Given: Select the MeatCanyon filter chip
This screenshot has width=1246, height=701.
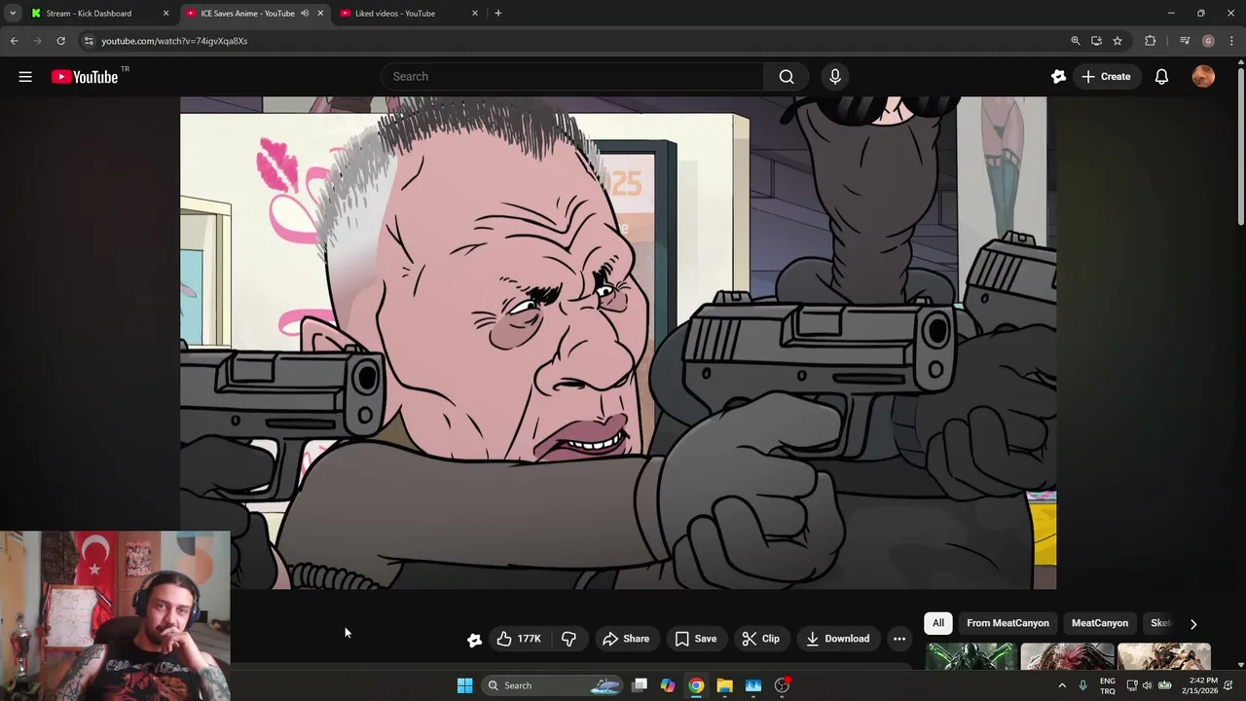Looking at the screenshot, I should (1100, 623).
